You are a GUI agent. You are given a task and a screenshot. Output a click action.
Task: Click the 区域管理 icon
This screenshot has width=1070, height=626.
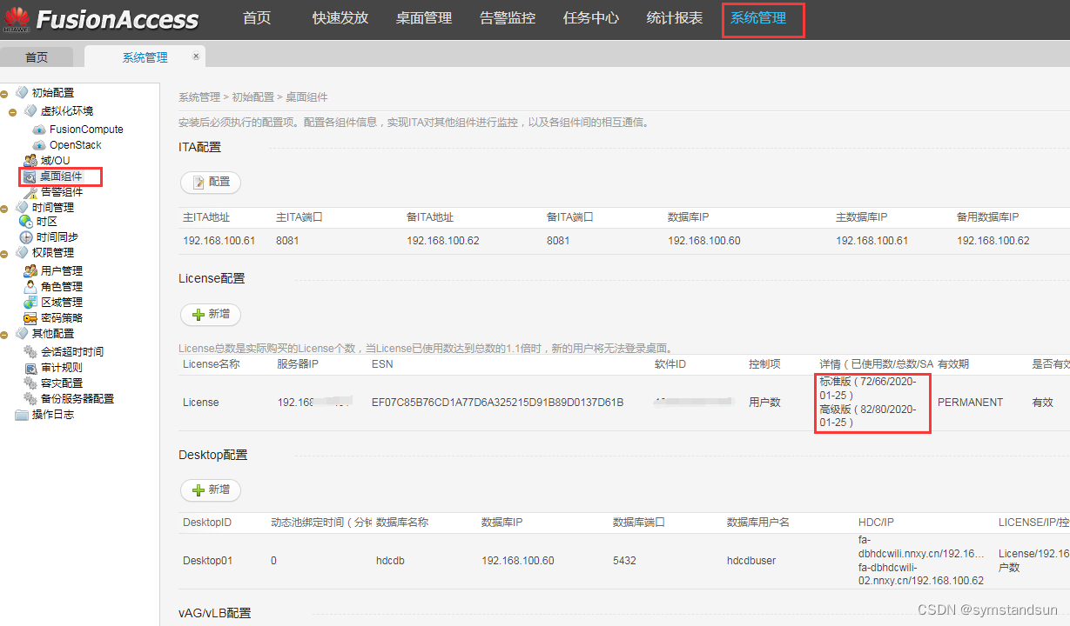[x=30, y=303]
